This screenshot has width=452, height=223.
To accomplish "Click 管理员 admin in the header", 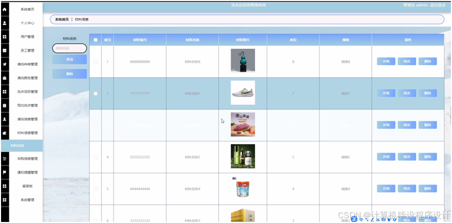I will pyautogui.click(x=415, y=5).
